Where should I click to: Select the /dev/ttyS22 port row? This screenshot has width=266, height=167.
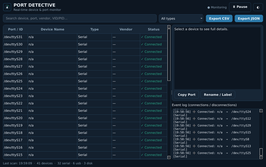tap(85, 103)
